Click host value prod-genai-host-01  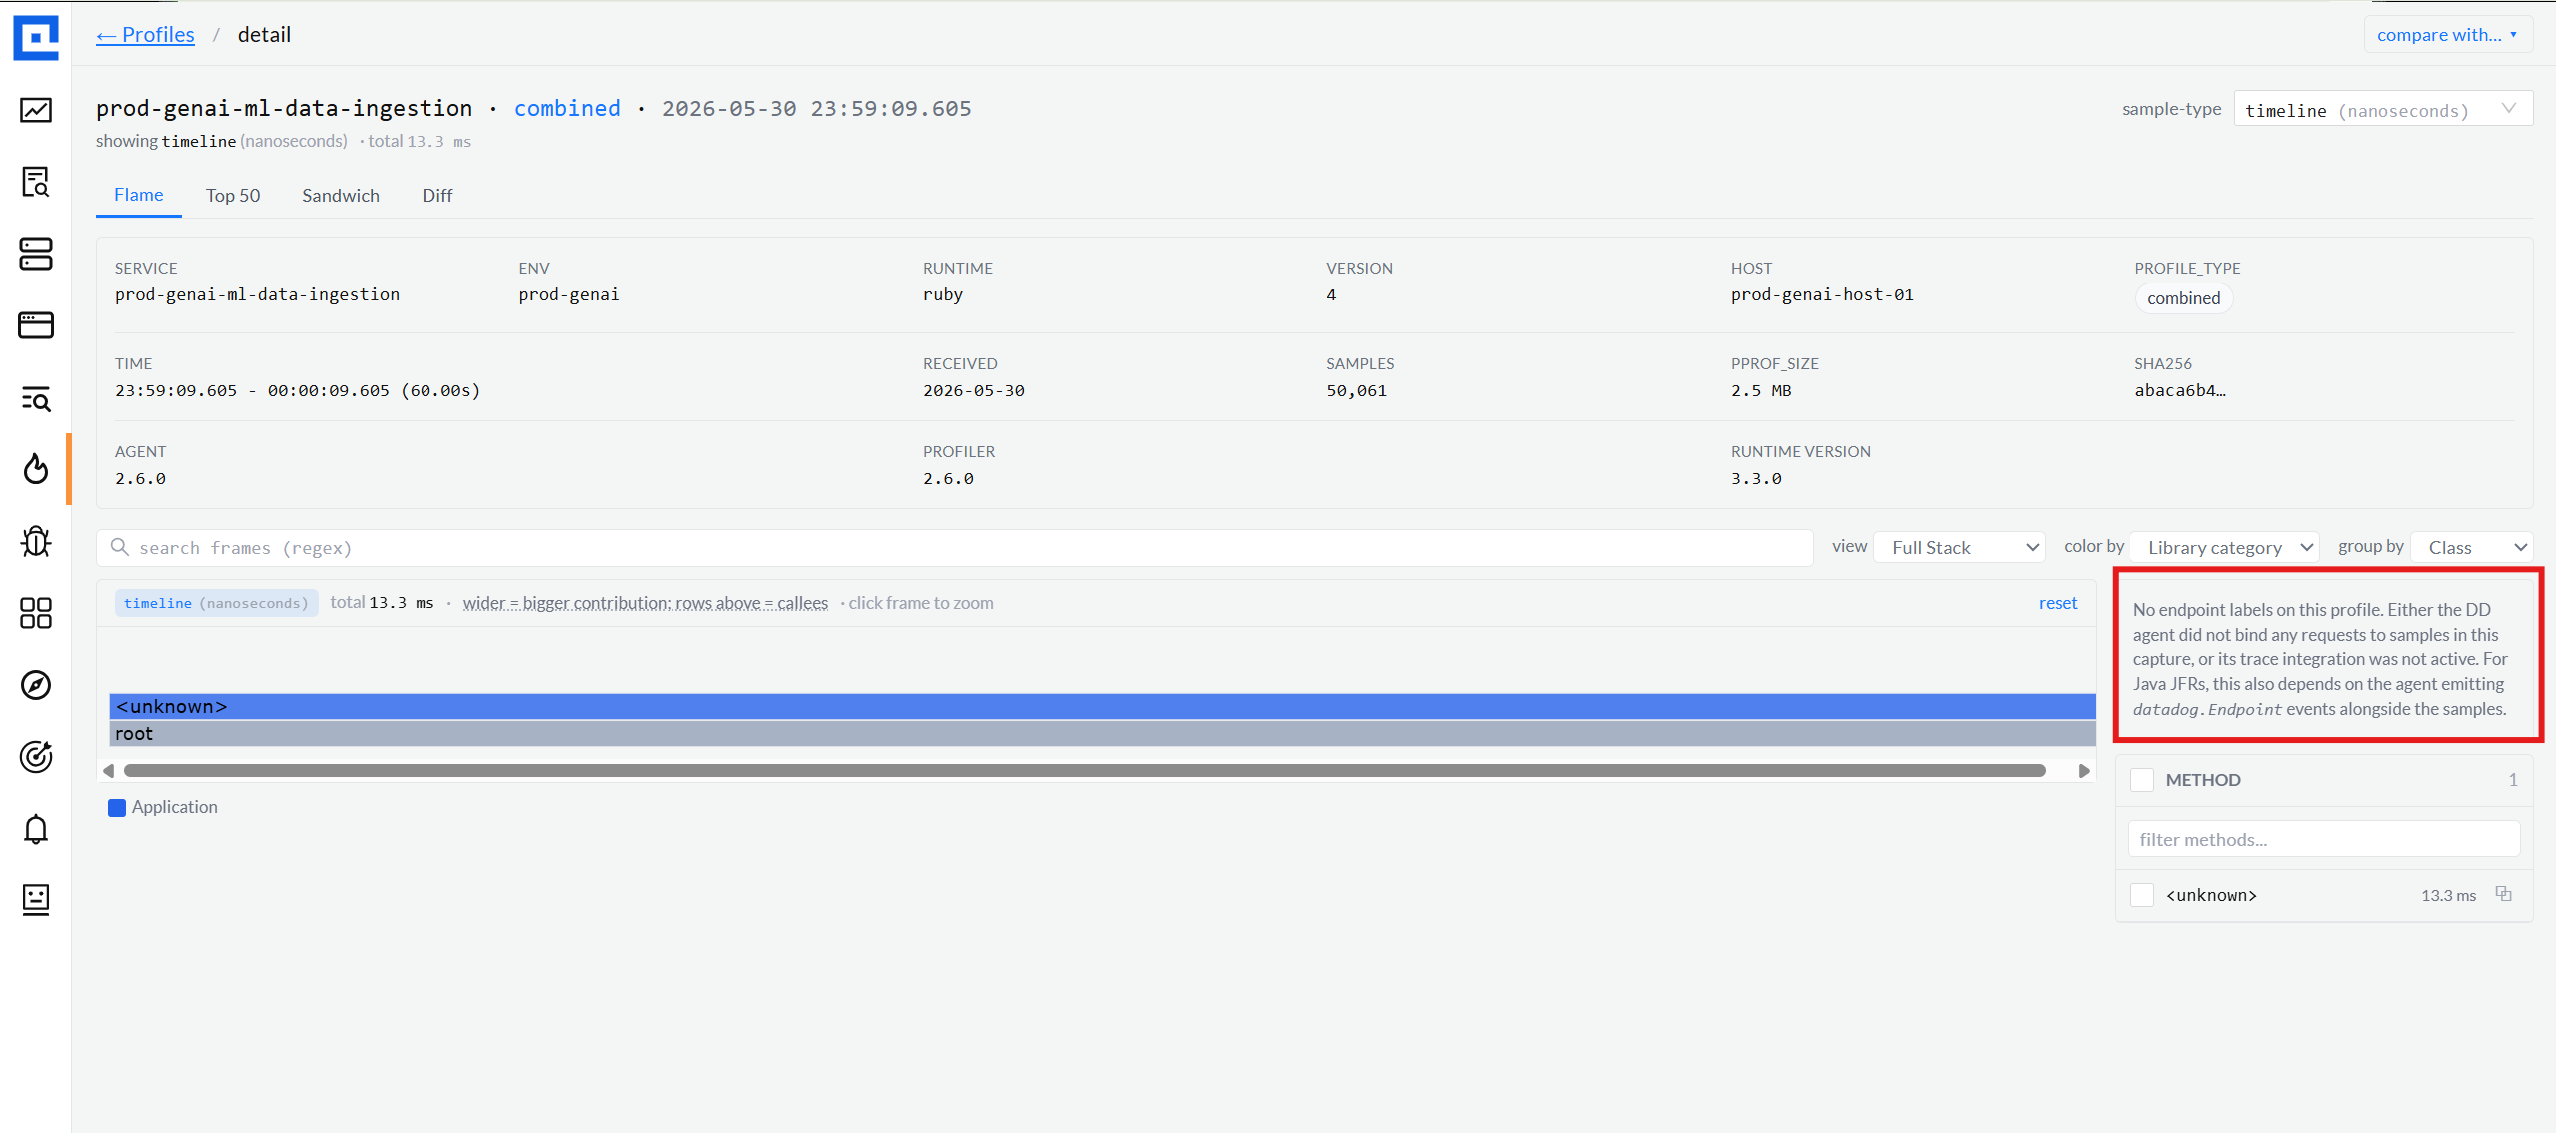click(x=1822, y=294)
